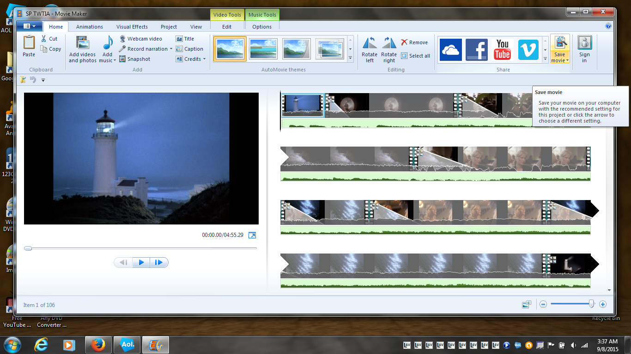Click Save project in quick access toolbar

coord(23,80)
